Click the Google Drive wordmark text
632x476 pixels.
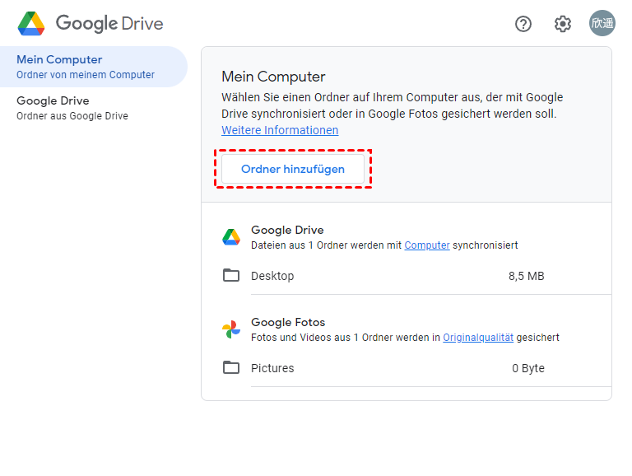click(x=109, y=24)
